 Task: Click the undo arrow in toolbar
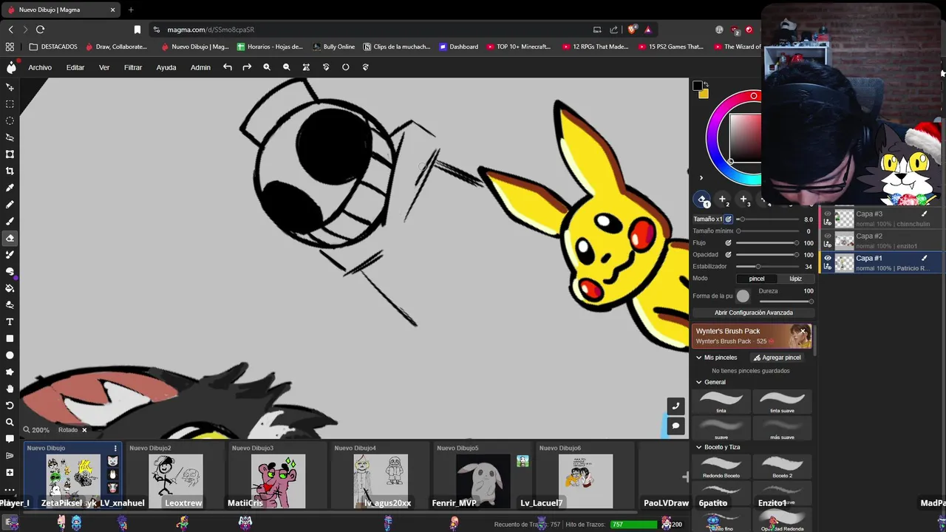[x=228, y=67]
